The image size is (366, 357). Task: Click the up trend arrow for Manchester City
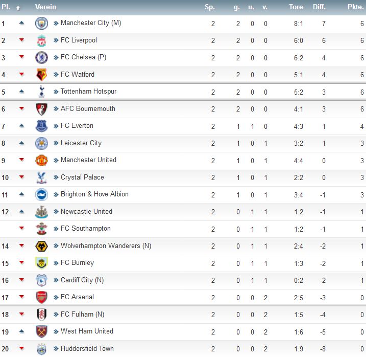tap(21, 23)
